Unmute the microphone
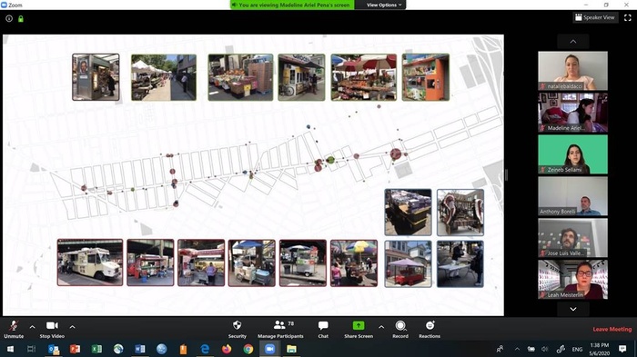The height and width of the screenshot is (357, 637). tap(14, 329)
